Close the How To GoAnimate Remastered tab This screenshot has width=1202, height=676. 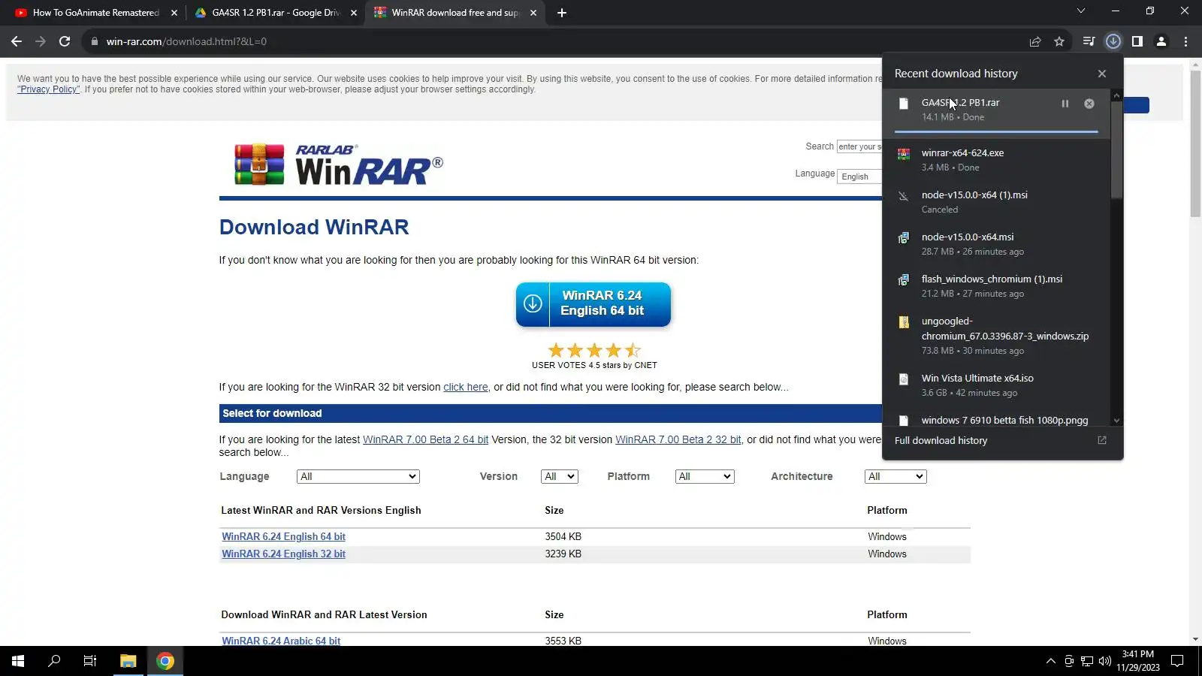point(174,13)
